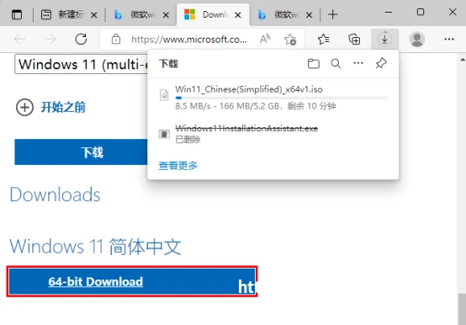The width and height of the screenshot is (466, 325).
Task: Open a new tab with plus button
Action: pyautogui.click(x=333, y=14)
